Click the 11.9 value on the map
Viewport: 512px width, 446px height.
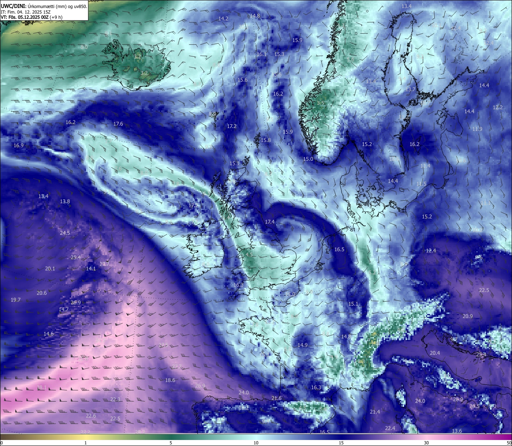coord(477,129)
